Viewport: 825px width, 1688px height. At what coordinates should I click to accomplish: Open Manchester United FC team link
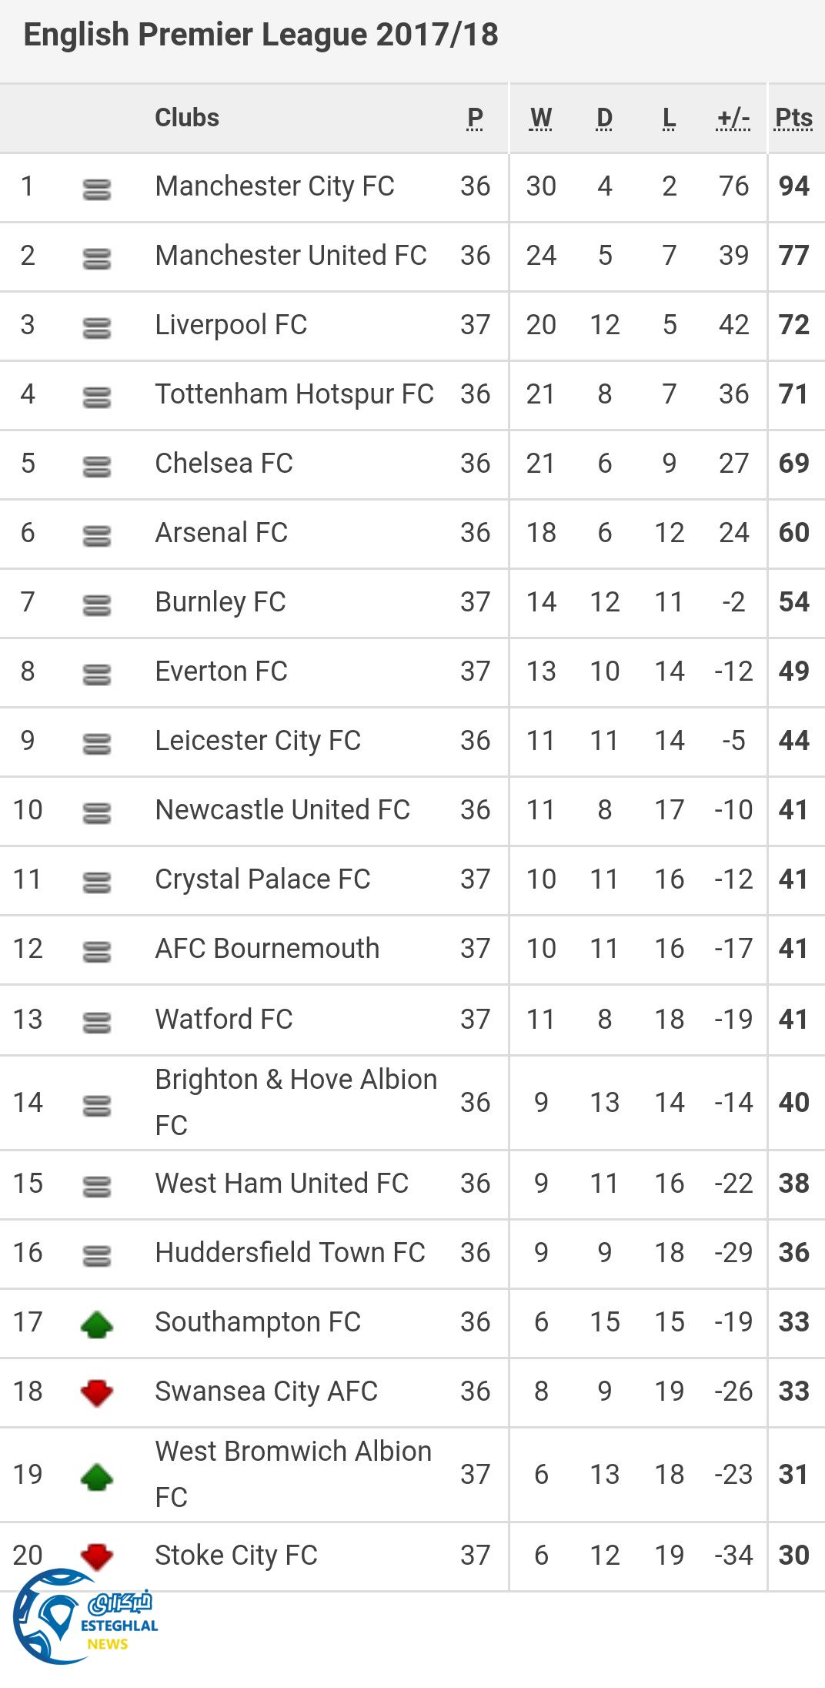[x=290, y=256]
